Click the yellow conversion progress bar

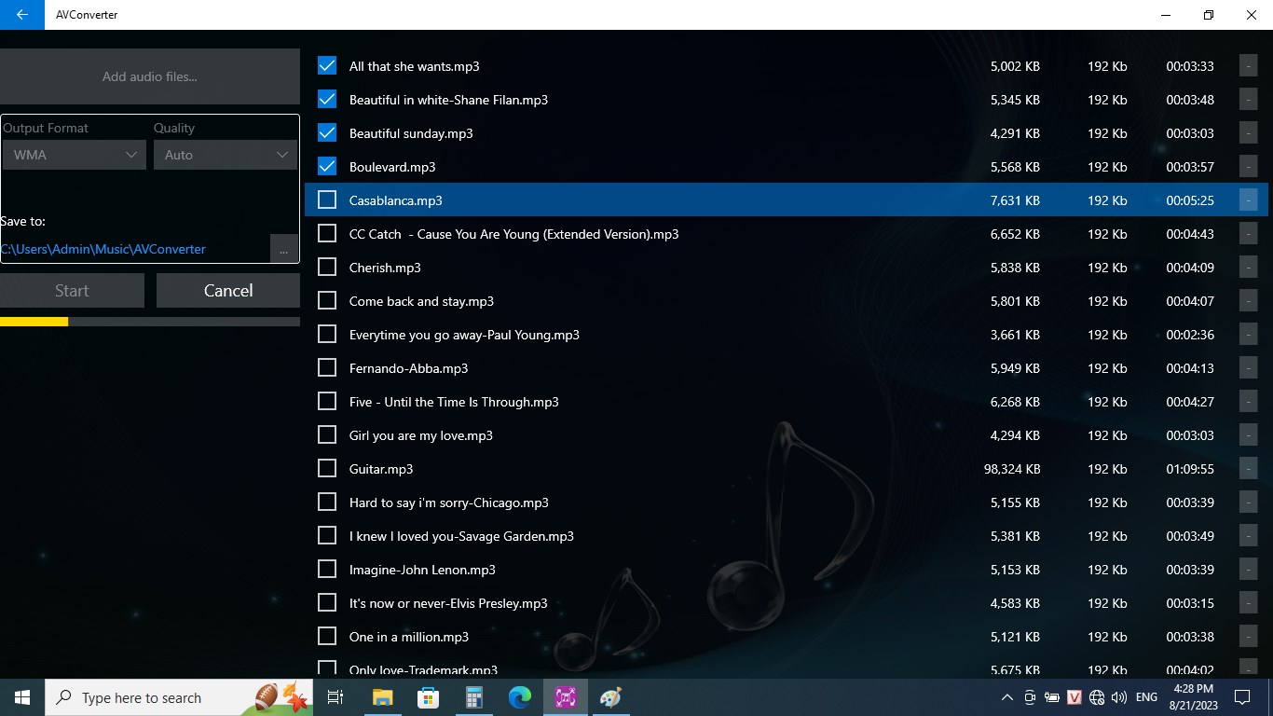pyautogui.click(x=150, y=322)
